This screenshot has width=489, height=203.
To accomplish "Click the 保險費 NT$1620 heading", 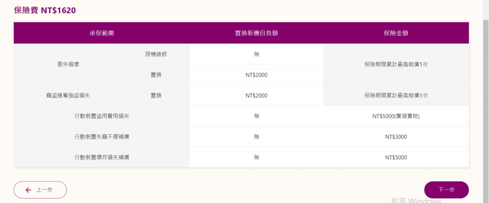I will pyautogui.click(x=45, y=11).
